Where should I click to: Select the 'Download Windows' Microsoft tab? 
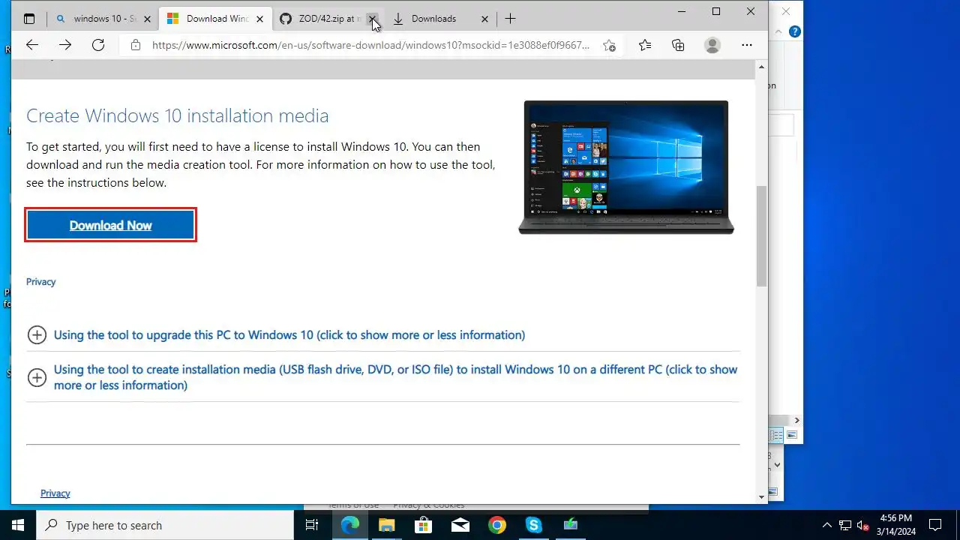214,19
